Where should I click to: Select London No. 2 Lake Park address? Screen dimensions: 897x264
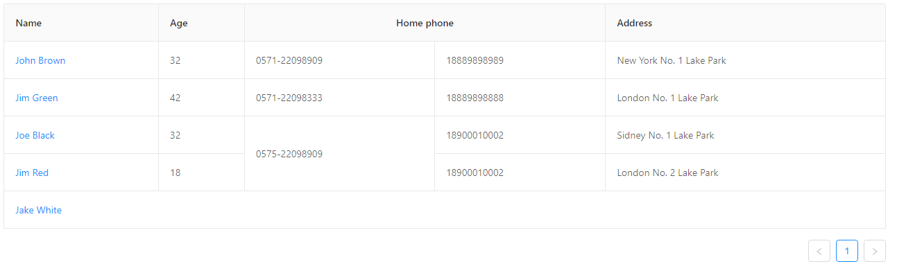(x=667, y=173)
